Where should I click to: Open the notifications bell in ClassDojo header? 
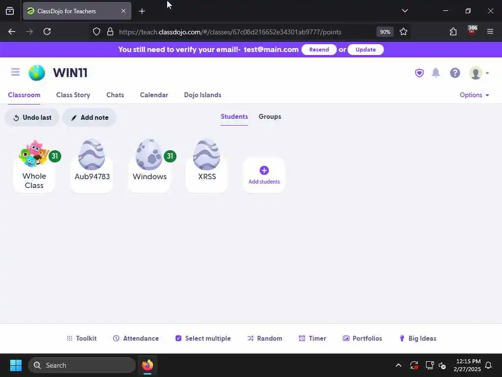tap(436, 73)
